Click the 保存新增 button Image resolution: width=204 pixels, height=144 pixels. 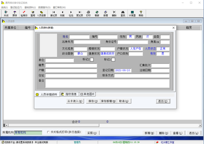tap(107, 101)
